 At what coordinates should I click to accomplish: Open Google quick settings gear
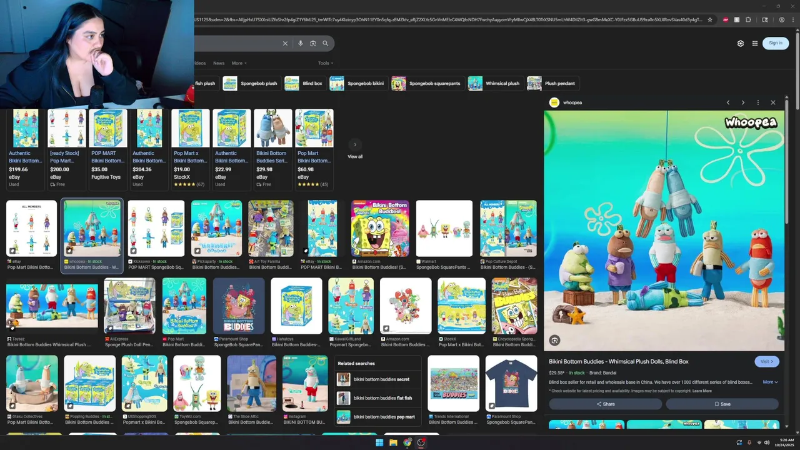tap(741, 43)
